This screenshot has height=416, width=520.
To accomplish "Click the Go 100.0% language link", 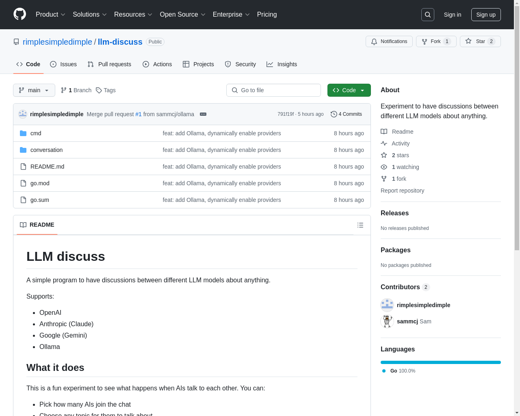I will click(x=399, y=371).
